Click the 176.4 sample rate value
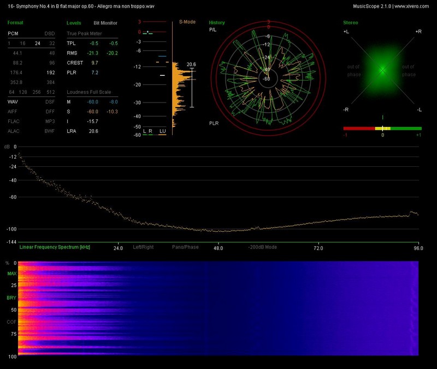 click(16, 72)
